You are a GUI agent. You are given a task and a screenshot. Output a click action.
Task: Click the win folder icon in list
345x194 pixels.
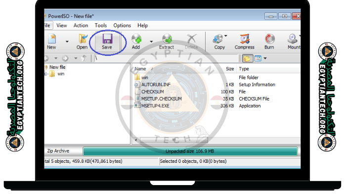tap(137, 77)
